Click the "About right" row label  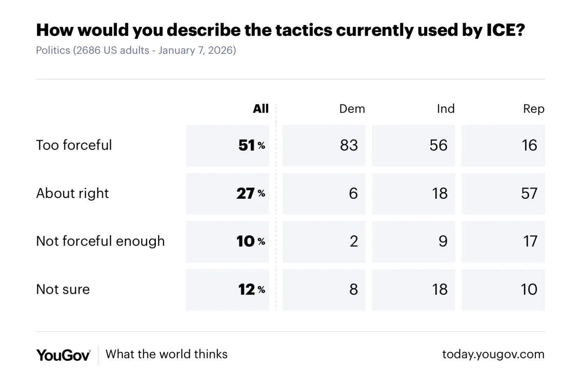(72, 193)
